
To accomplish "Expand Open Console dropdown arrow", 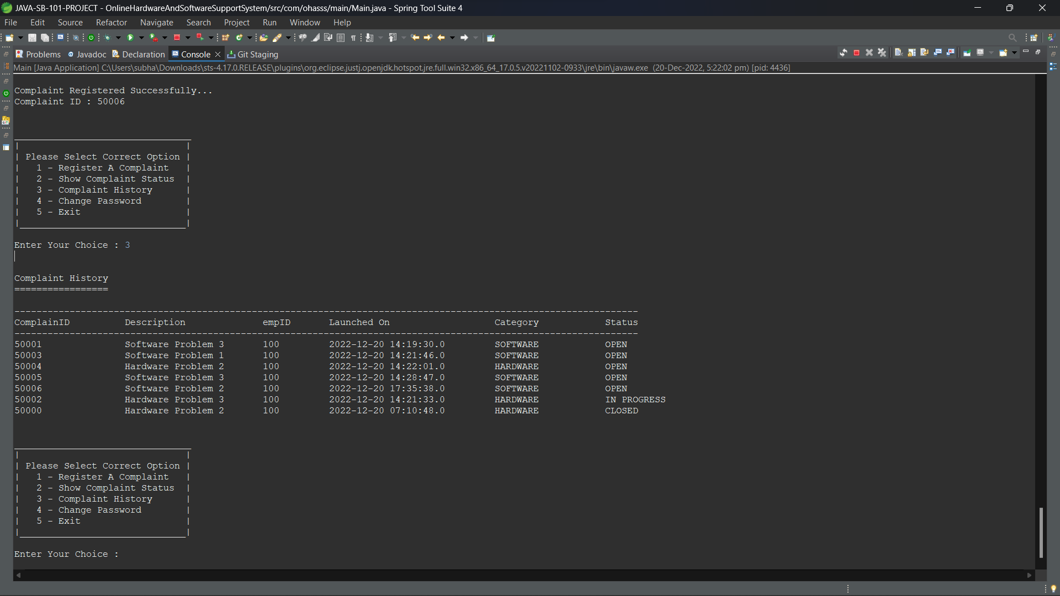I will coord(1014,53).
